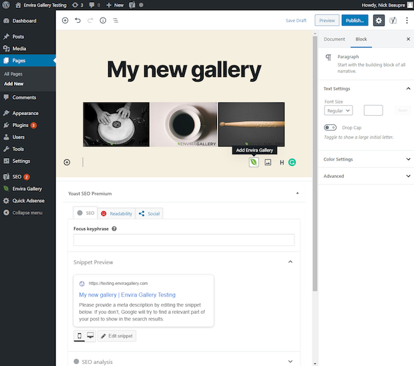Open Envira Gallery menu in sidebar
The height and width of the screenshot is (366, 414).
tap(28, 189)
